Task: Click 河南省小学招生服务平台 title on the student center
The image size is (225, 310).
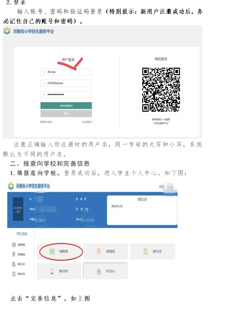Action: point(33,186)
